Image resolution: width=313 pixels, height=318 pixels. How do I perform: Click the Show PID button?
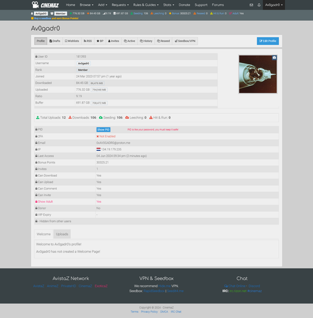pyautogui.click(x=103, y=130)
